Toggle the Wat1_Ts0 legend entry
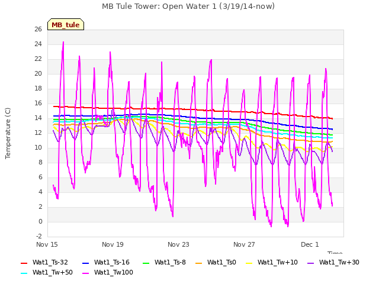 [216, 262]
